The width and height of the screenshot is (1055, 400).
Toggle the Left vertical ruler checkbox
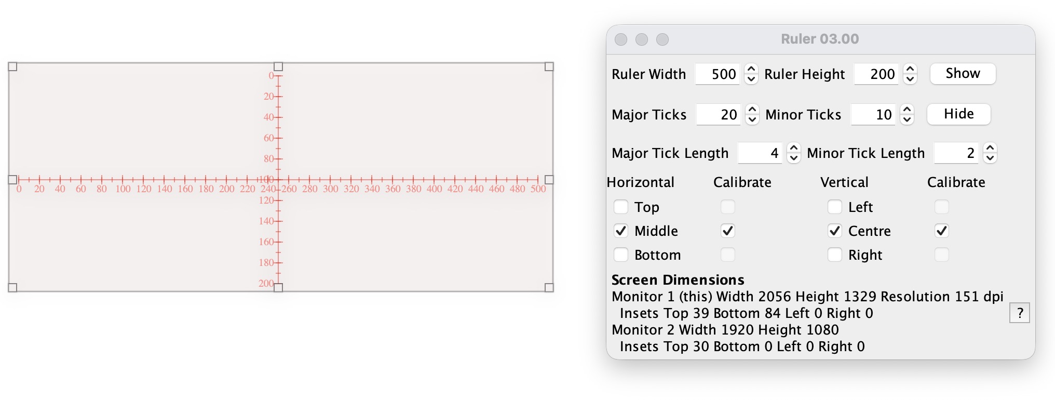pos(834,207)
